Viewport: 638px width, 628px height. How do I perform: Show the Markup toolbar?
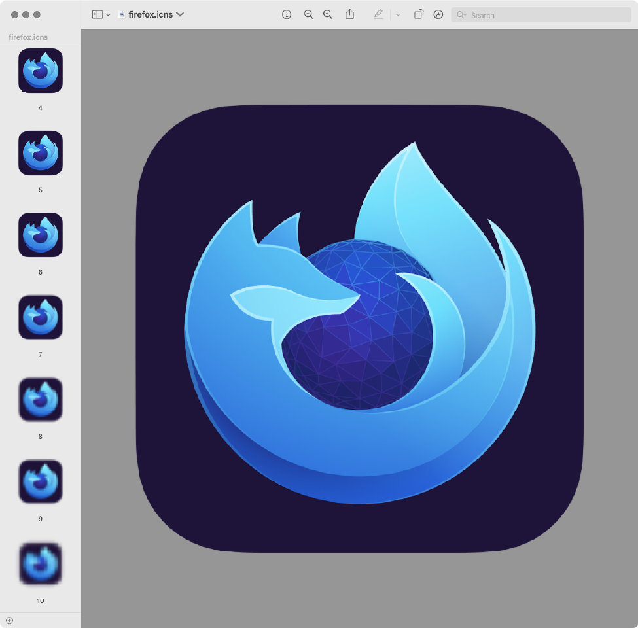pos(438,14)
